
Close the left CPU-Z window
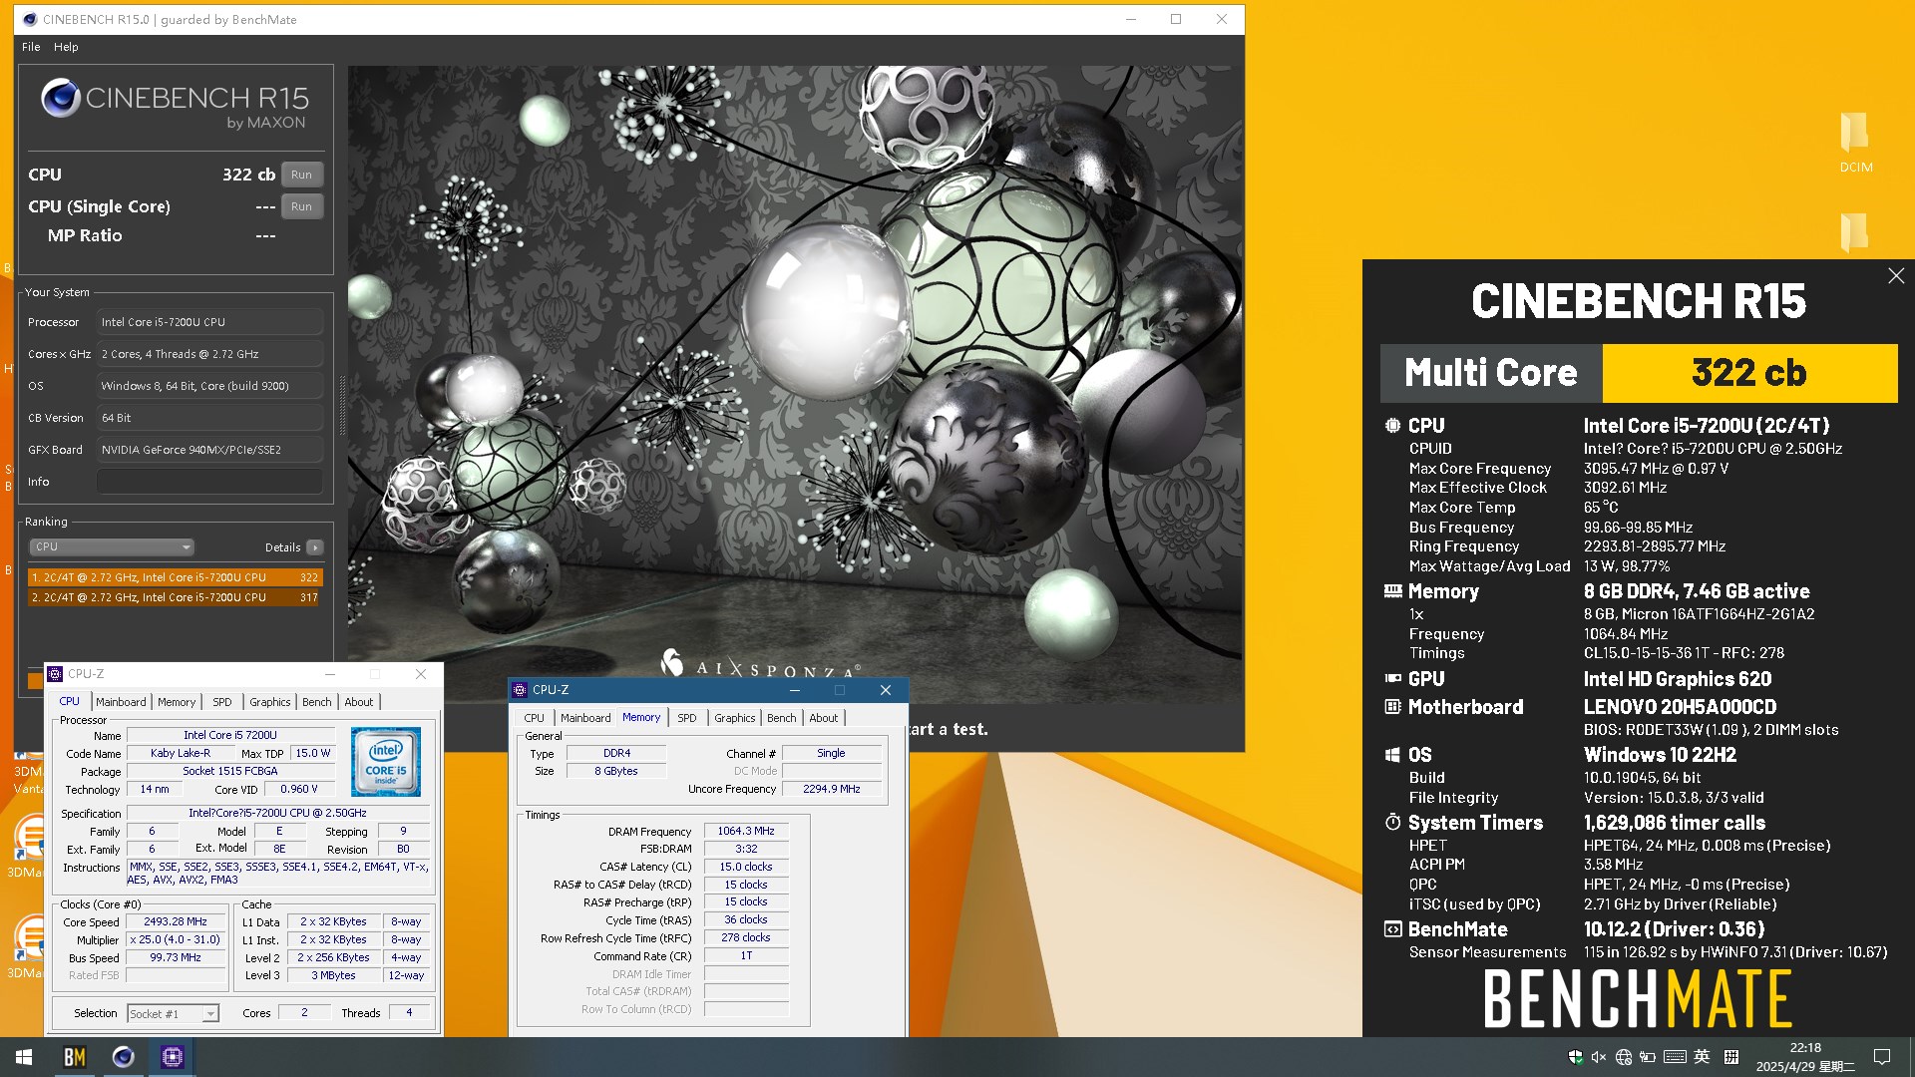point(421,674)
